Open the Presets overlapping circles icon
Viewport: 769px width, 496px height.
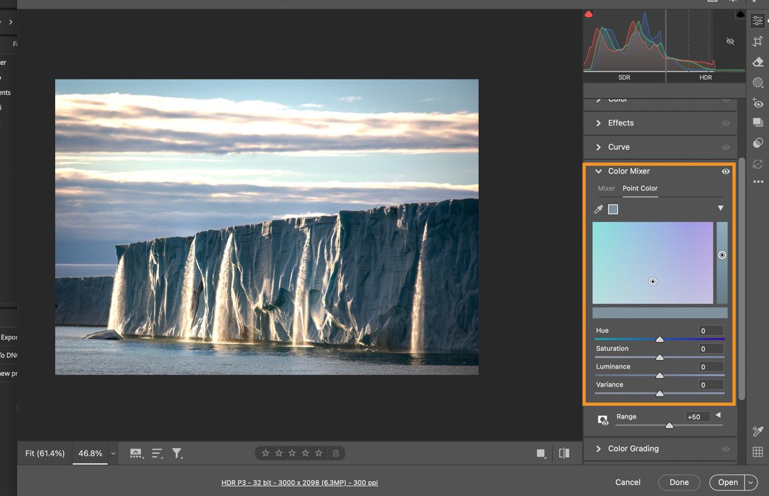pyautogui.click(x=758, y=143)
